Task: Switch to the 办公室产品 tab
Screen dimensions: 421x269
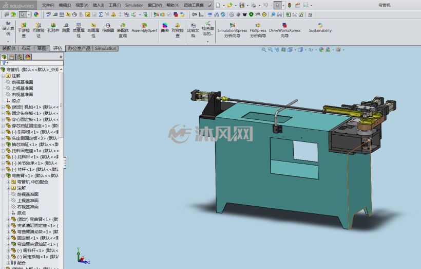Action: click(79, 48)
